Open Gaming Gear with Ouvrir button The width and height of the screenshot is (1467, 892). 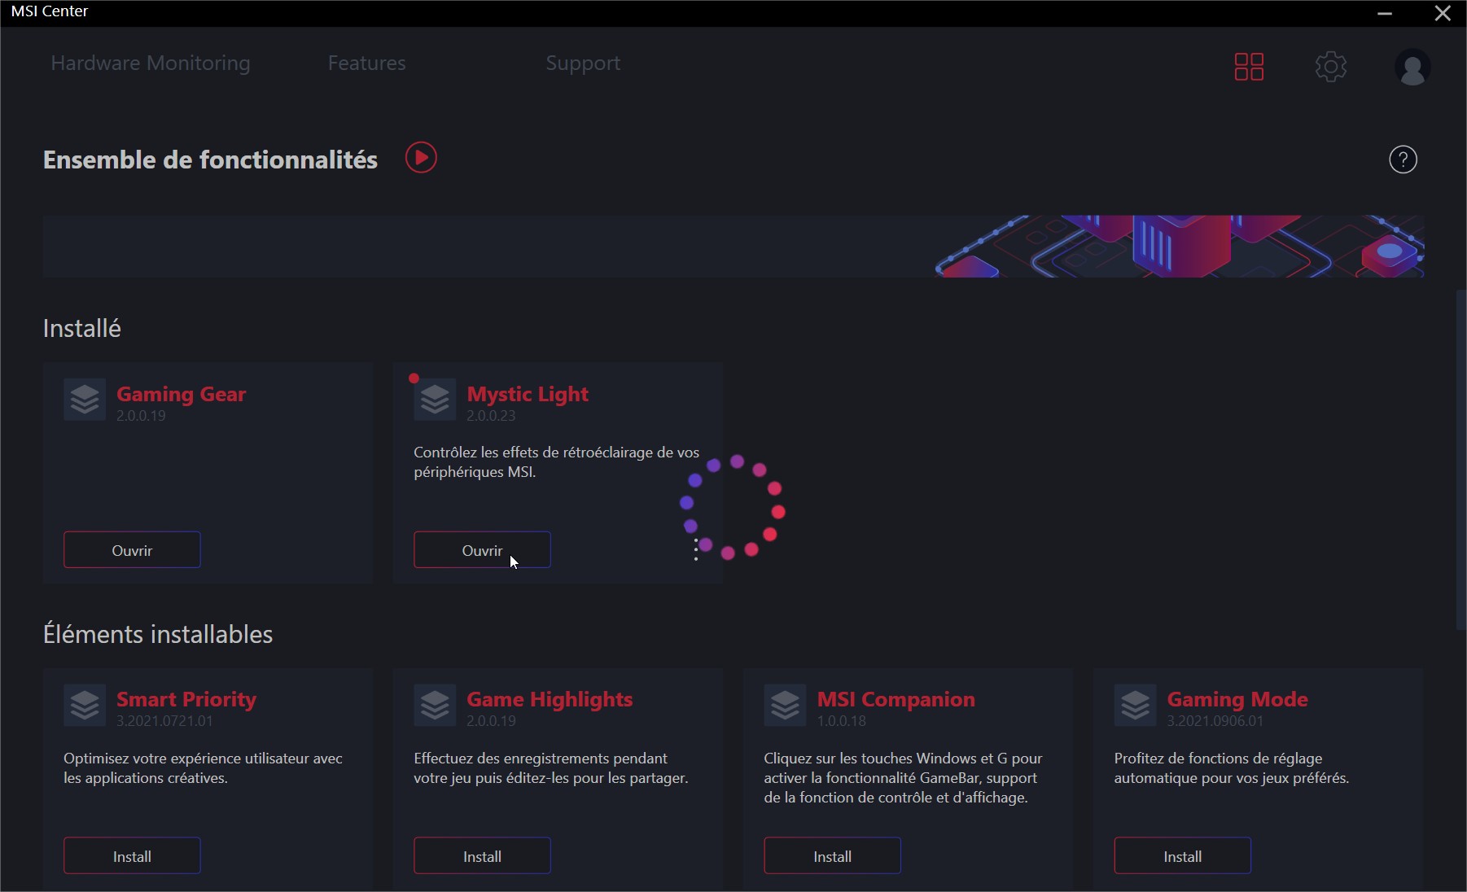[132, 550]
